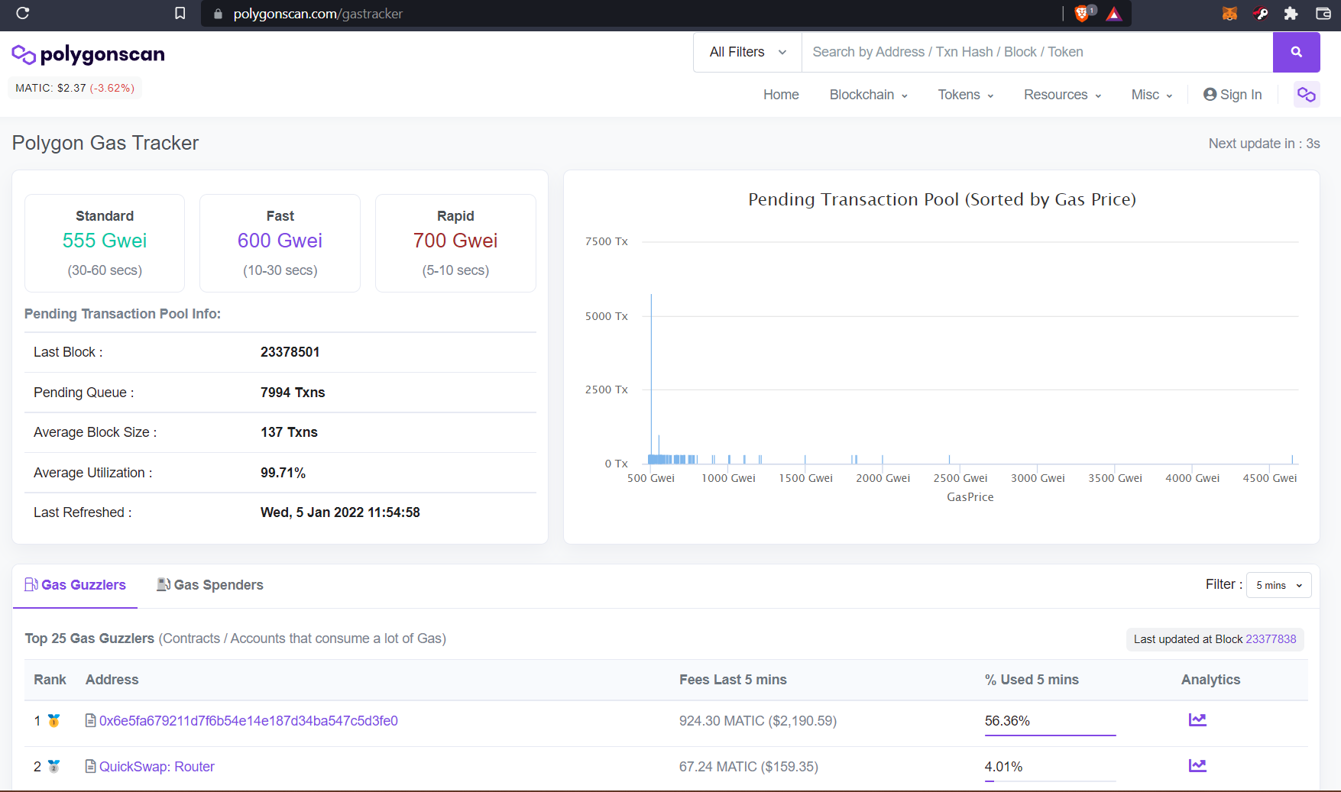Click contract icon beside QuickSwap: Router

point(90,766)
